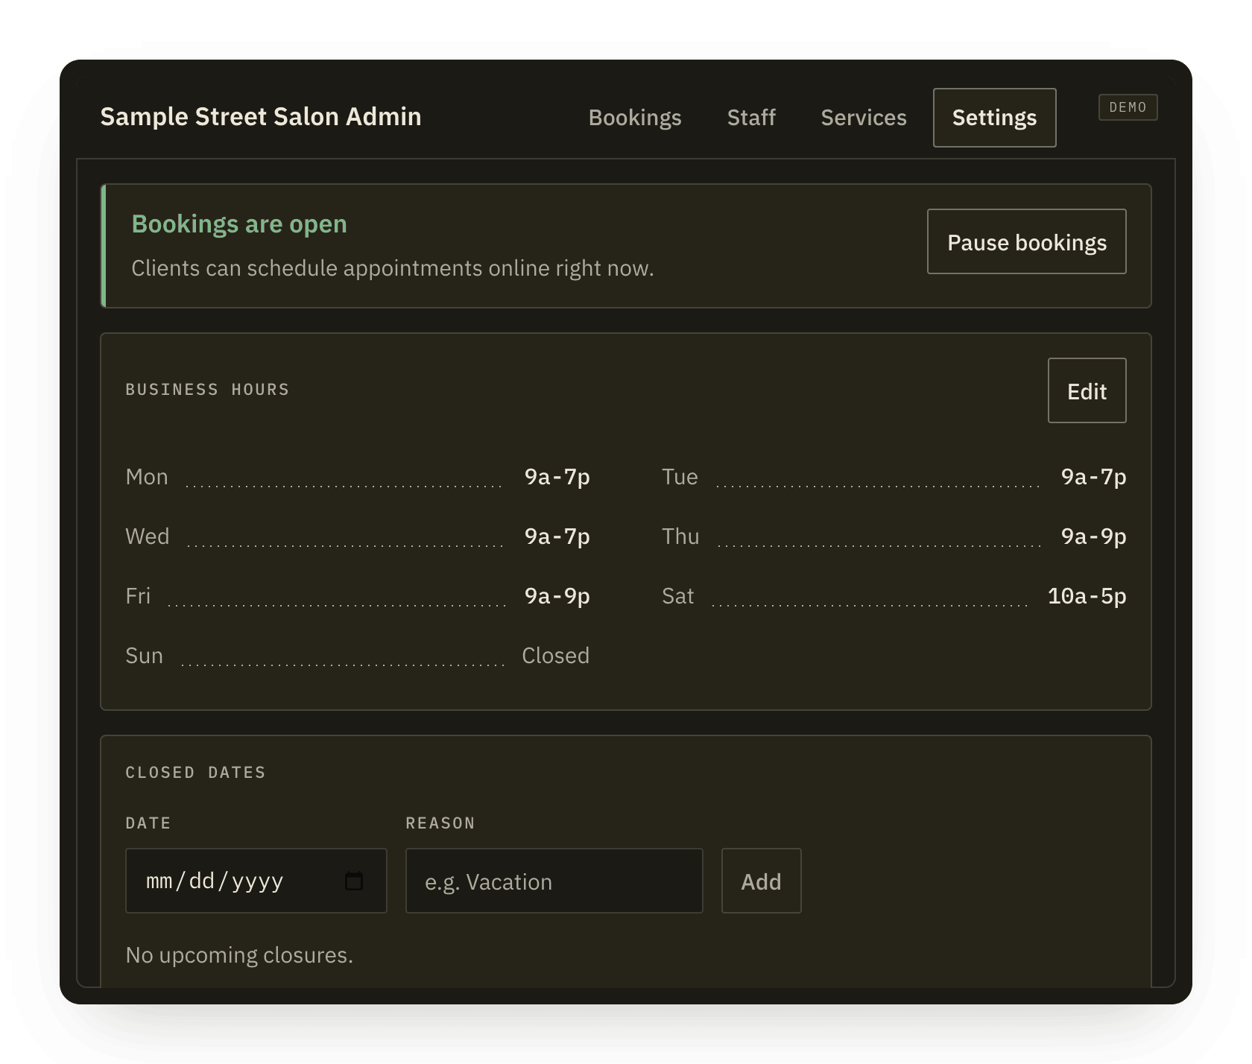Image resolution: width=1252 pixels, height=1064 pixels.
Task: Click the Sun day label
Action: click(x=144, y=656)
